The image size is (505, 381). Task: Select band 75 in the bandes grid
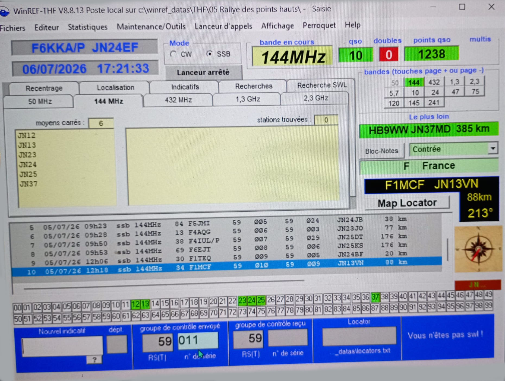(x=475, y=91)
